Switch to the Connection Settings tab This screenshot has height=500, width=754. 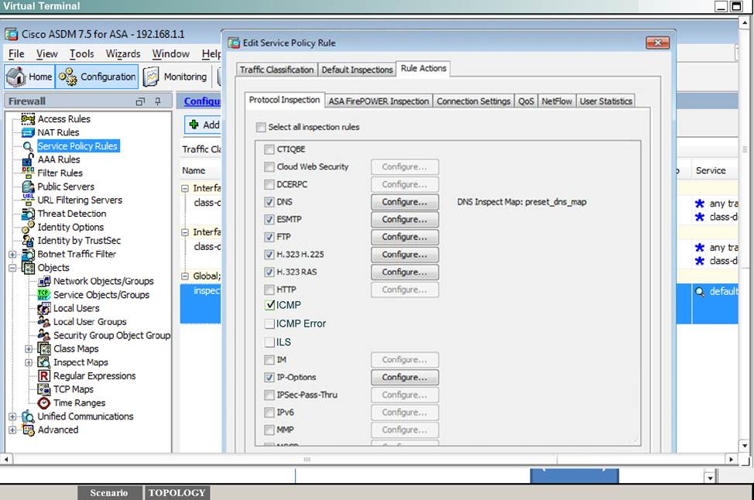[x=473, y=101]
